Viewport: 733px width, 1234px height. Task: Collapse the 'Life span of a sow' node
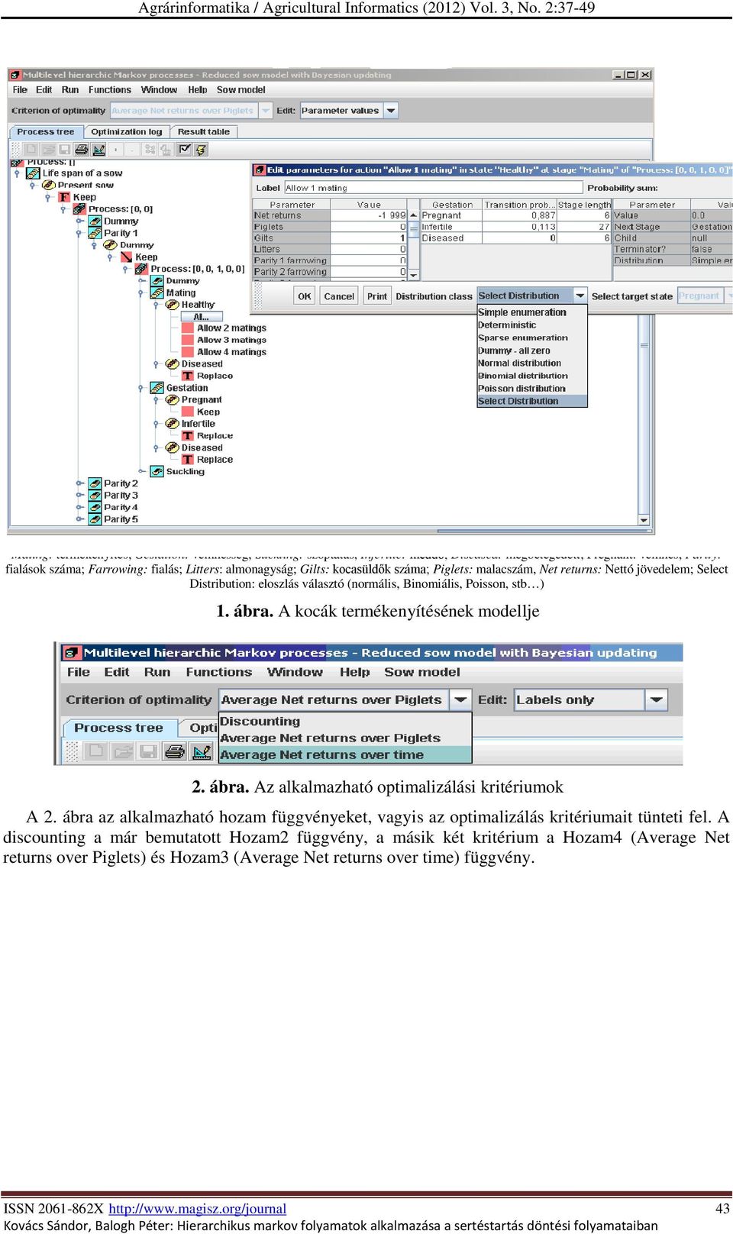[18, 173]
